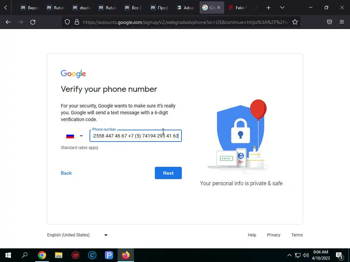The height and width of the screenshot is (262, 350).
Task: Open the volume speaker tray icon
Action: 306,255
